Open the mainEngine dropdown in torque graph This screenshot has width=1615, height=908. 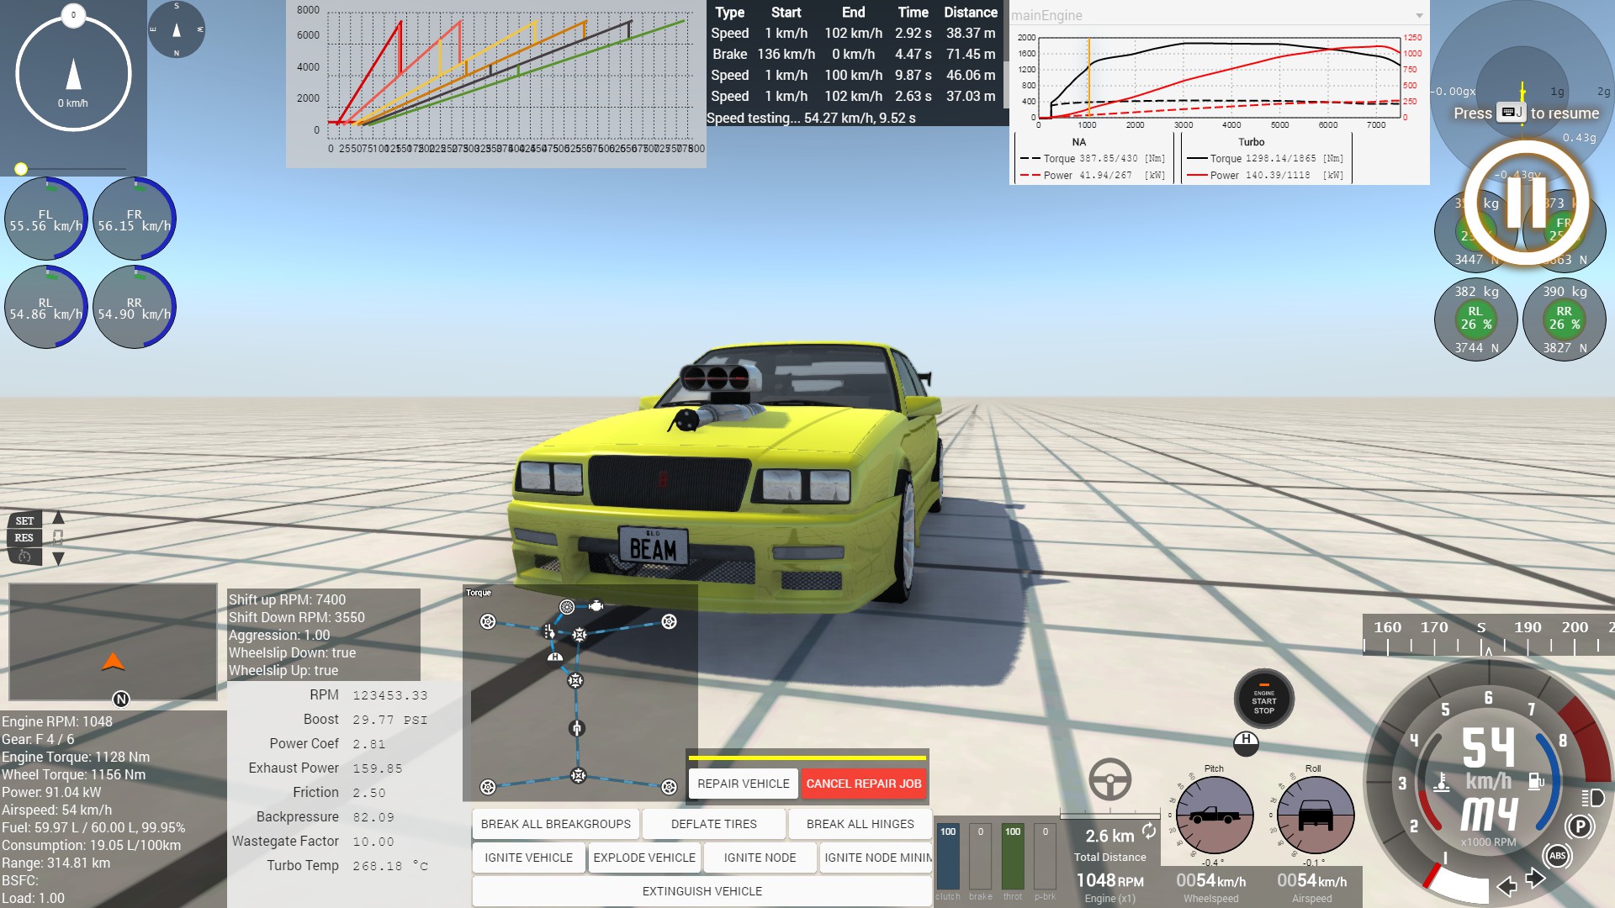1218,15
